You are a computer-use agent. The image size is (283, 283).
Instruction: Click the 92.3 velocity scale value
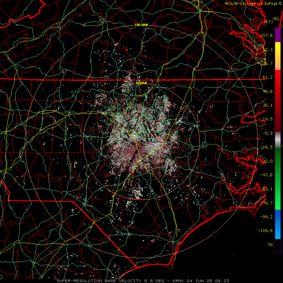click(268, 49)
